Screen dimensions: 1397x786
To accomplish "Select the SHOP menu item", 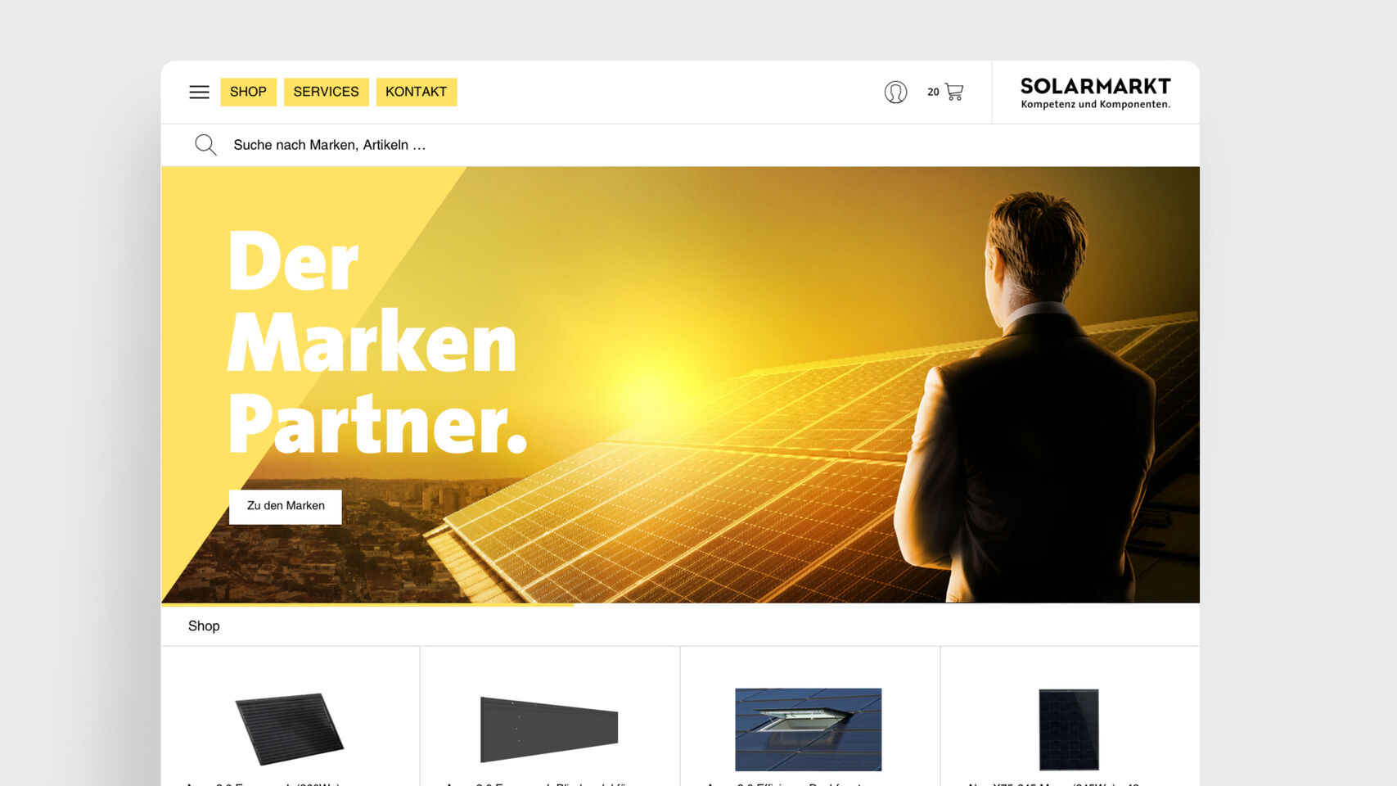I will point(248,92).
